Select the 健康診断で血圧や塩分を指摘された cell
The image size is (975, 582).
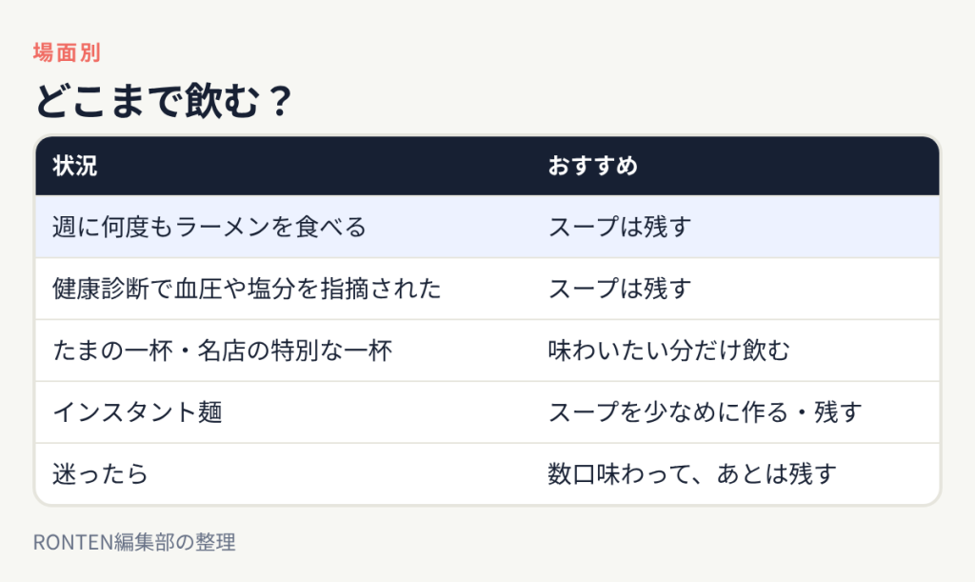point(247,289)
